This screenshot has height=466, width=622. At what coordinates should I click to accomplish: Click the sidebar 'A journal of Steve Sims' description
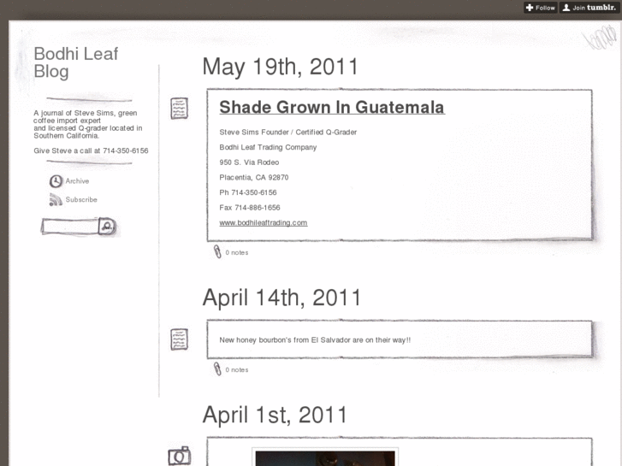88,124
